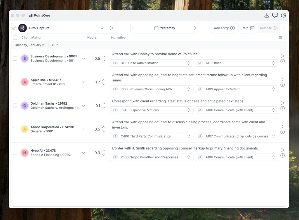Click the Retro button

pyautogui.click(x=247, y=28)
